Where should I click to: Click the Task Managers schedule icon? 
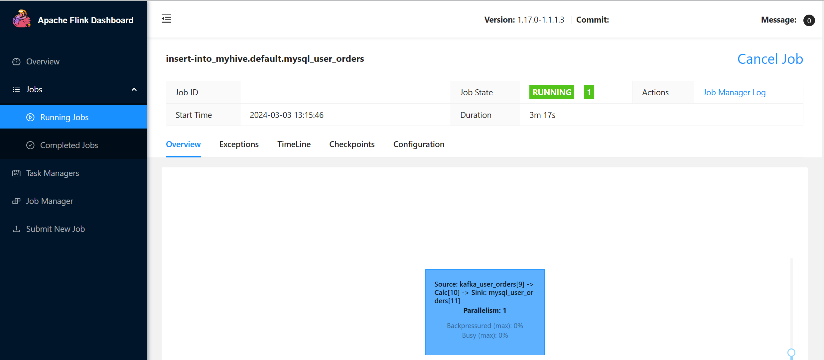(x=16, y=173)
